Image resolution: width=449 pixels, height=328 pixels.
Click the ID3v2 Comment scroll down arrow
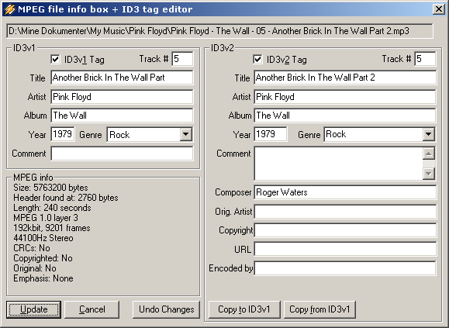point(429,174)
